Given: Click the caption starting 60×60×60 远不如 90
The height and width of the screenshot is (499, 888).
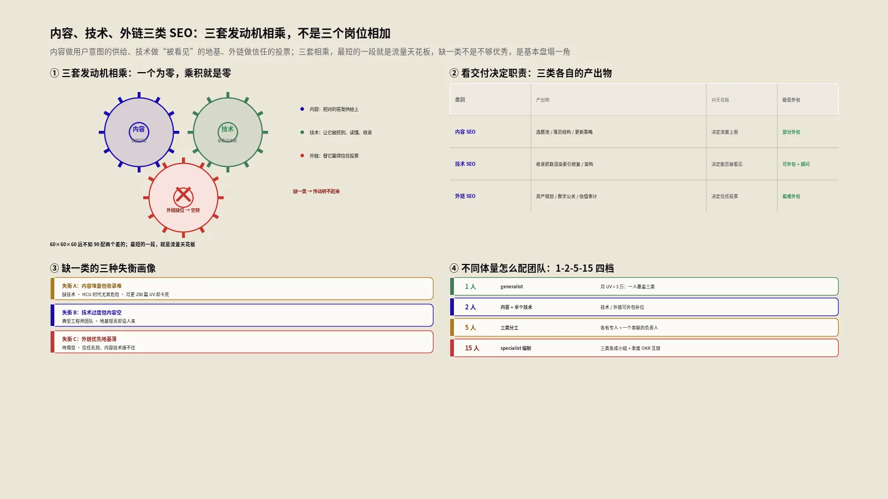Looking at the screenshot, I should tap(123, 245).
